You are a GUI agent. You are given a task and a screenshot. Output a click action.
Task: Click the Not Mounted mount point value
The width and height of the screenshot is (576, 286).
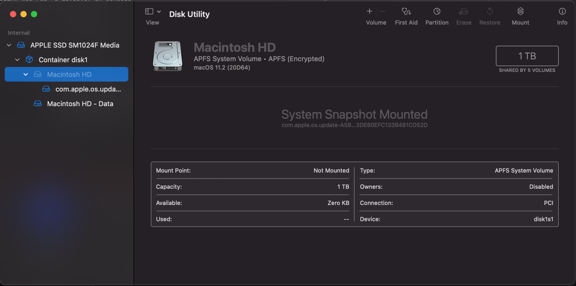coord(331,170)
